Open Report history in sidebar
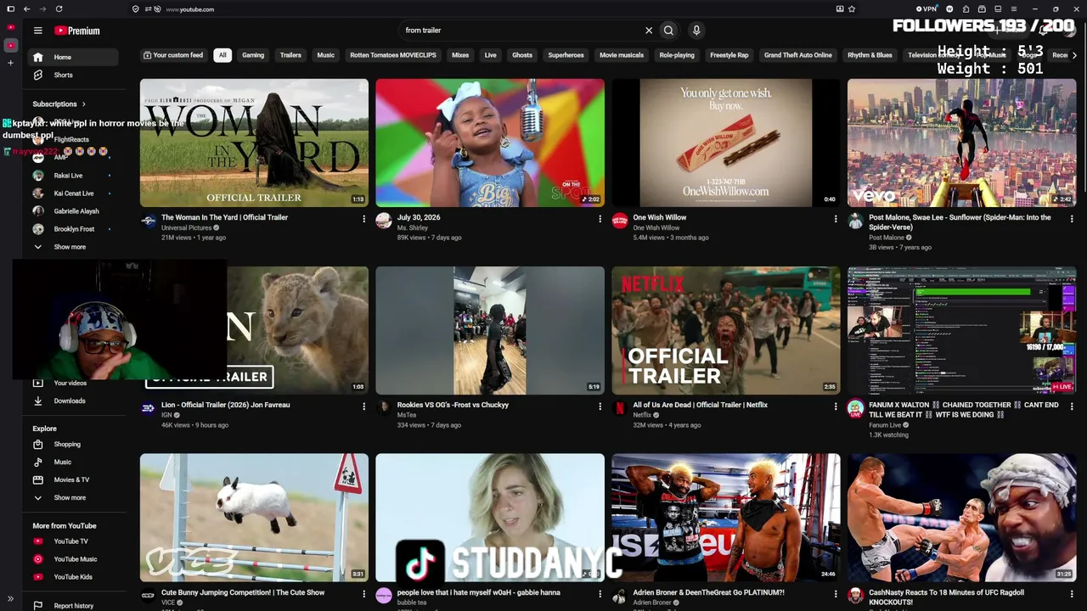This screenshot has height=611, width=1087. click(71, 606)
